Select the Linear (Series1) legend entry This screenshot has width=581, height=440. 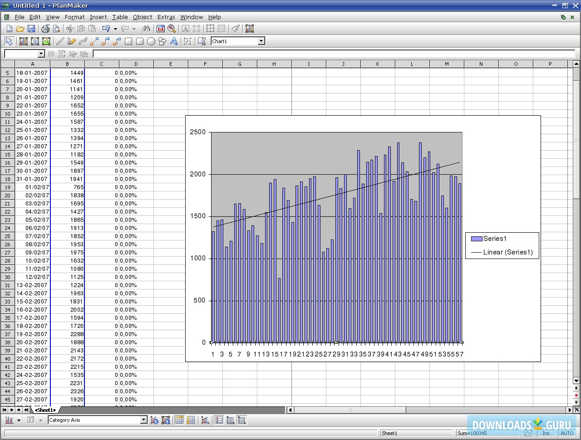click(x=507, y=252)
